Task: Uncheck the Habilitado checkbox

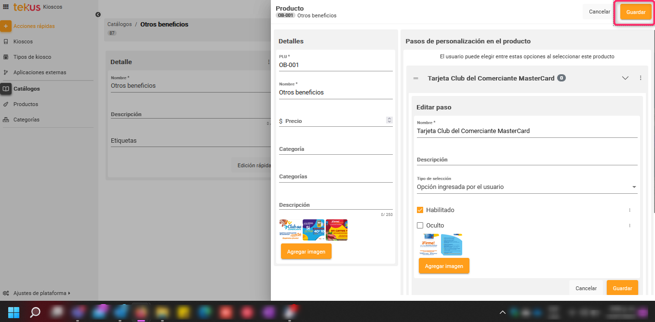Action: click(420, 210)
